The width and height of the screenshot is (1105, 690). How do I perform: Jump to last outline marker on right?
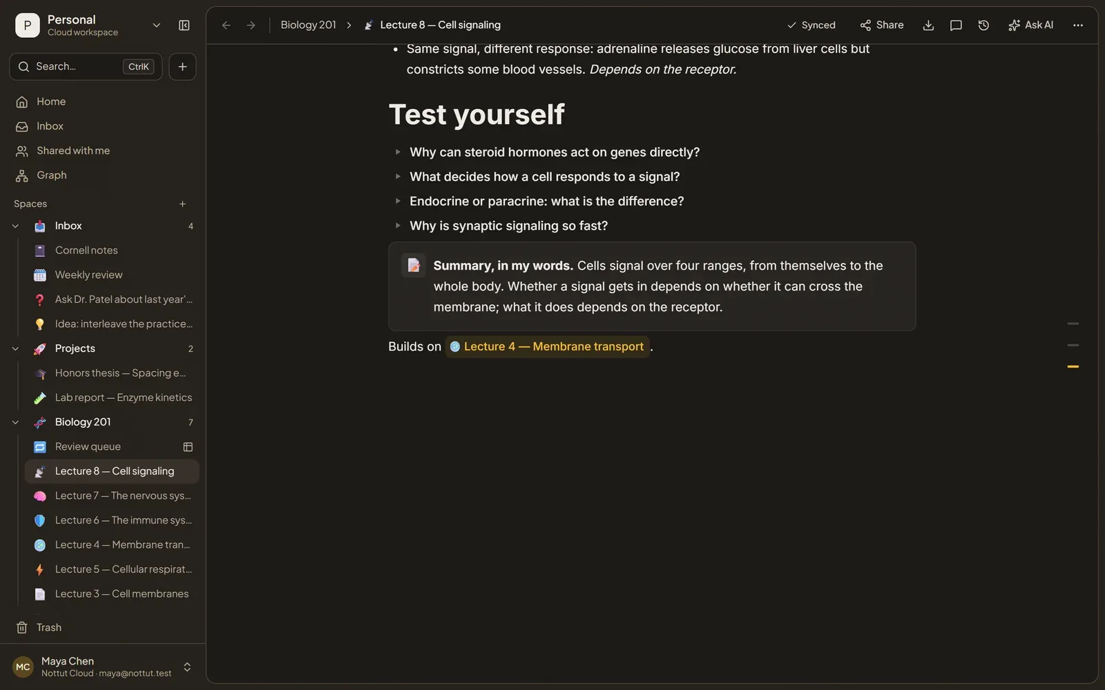coord(1073,367)
